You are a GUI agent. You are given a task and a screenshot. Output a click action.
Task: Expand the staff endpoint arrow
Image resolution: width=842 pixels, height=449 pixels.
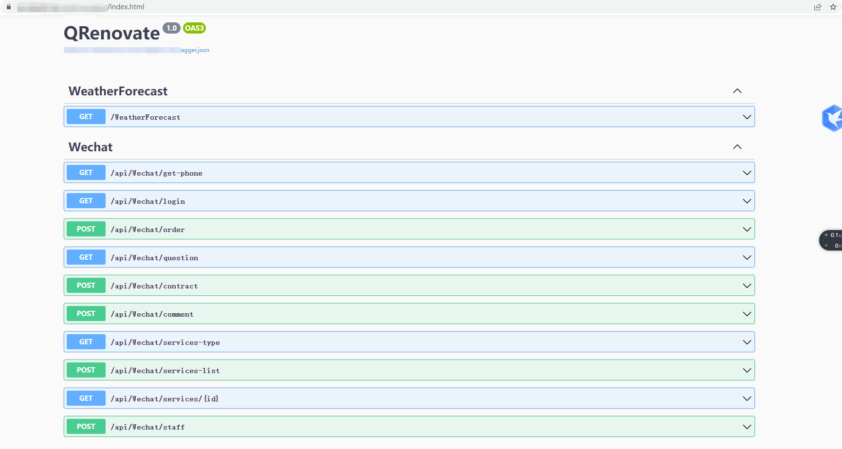click(x=747, y=427)
